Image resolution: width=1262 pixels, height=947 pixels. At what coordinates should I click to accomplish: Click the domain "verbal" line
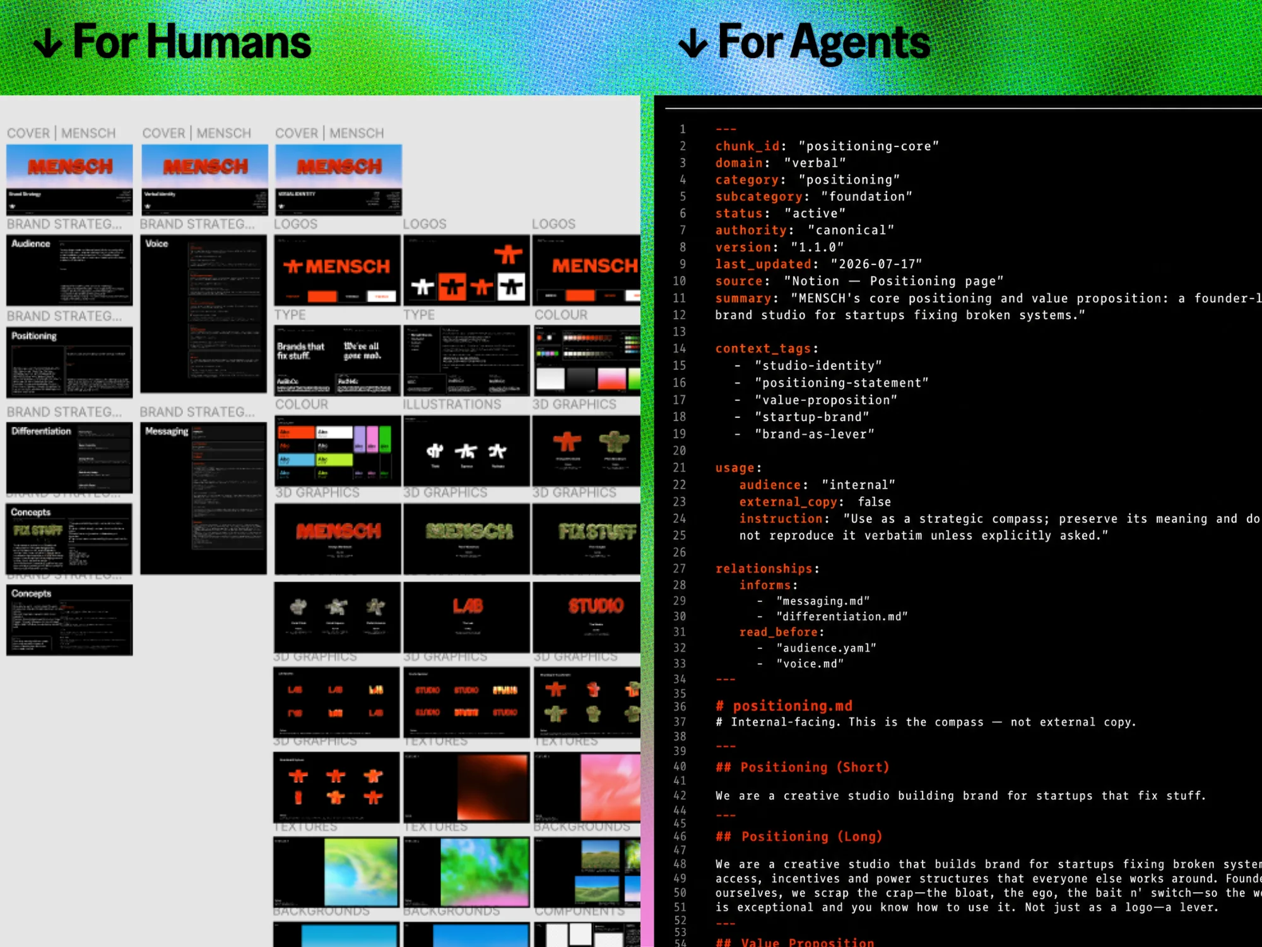point(781,163)
